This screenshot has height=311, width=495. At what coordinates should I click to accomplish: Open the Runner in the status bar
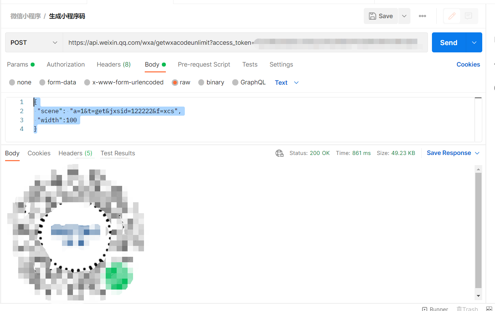[435, 309]
